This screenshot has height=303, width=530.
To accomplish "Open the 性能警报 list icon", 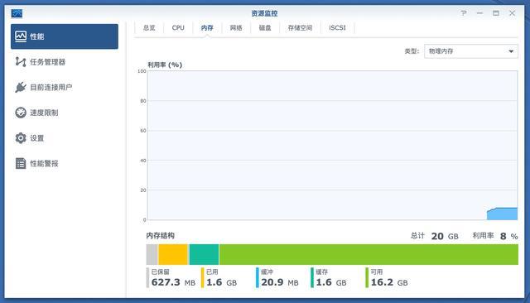I will coord(21,163).
